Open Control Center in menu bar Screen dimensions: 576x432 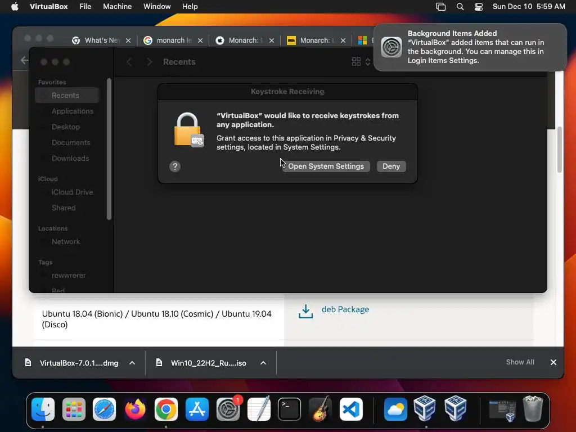(x=479, y=7)
